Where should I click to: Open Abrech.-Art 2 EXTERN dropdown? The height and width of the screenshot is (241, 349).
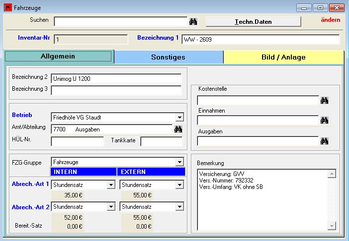point(179,207)
